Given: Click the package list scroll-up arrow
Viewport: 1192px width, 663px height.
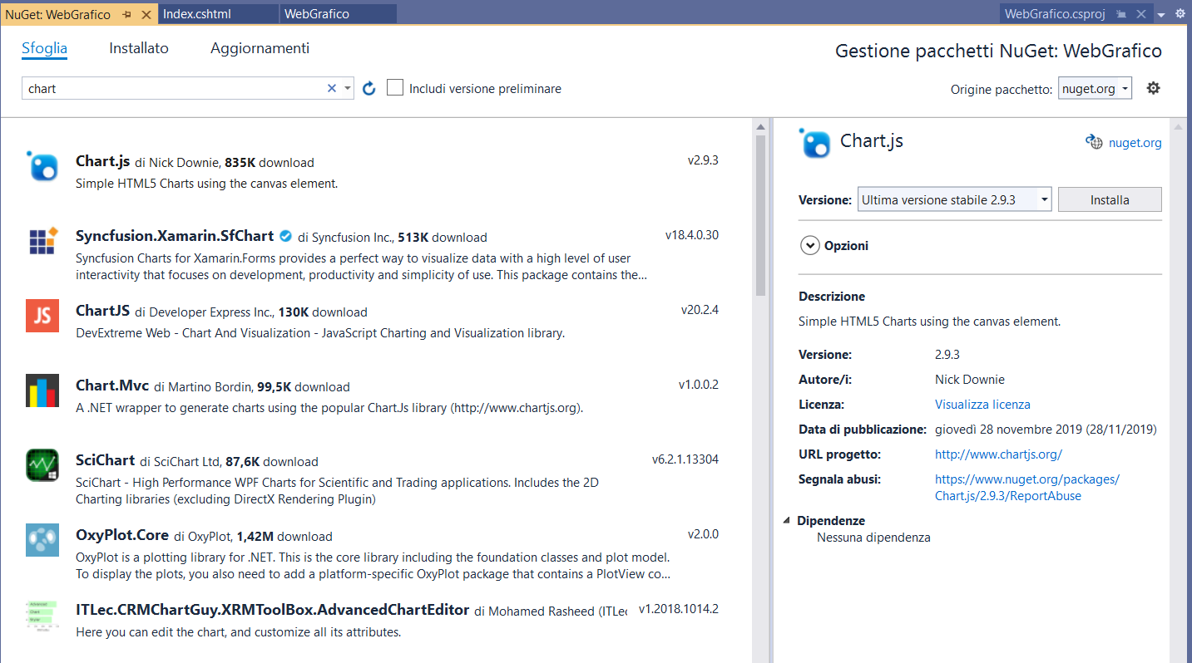Looking at the screenshot, I should [760, 127].
